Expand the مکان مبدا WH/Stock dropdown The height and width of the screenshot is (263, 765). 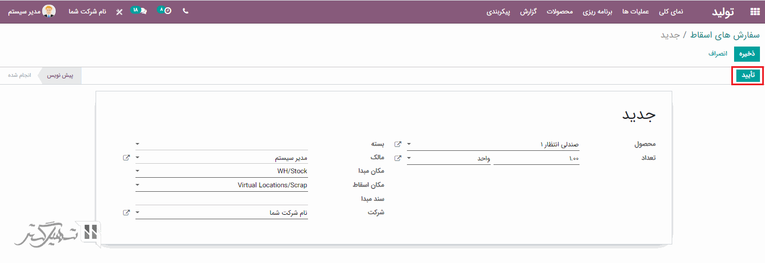coord(138,172)
